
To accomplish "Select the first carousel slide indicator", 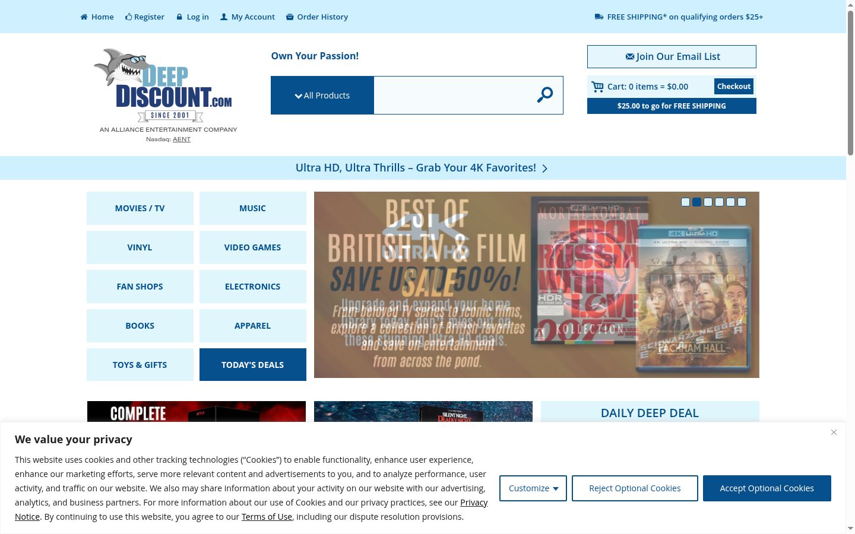I will coord(685,202).
